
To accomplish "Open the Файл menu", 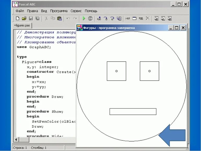I will (20, 11).
